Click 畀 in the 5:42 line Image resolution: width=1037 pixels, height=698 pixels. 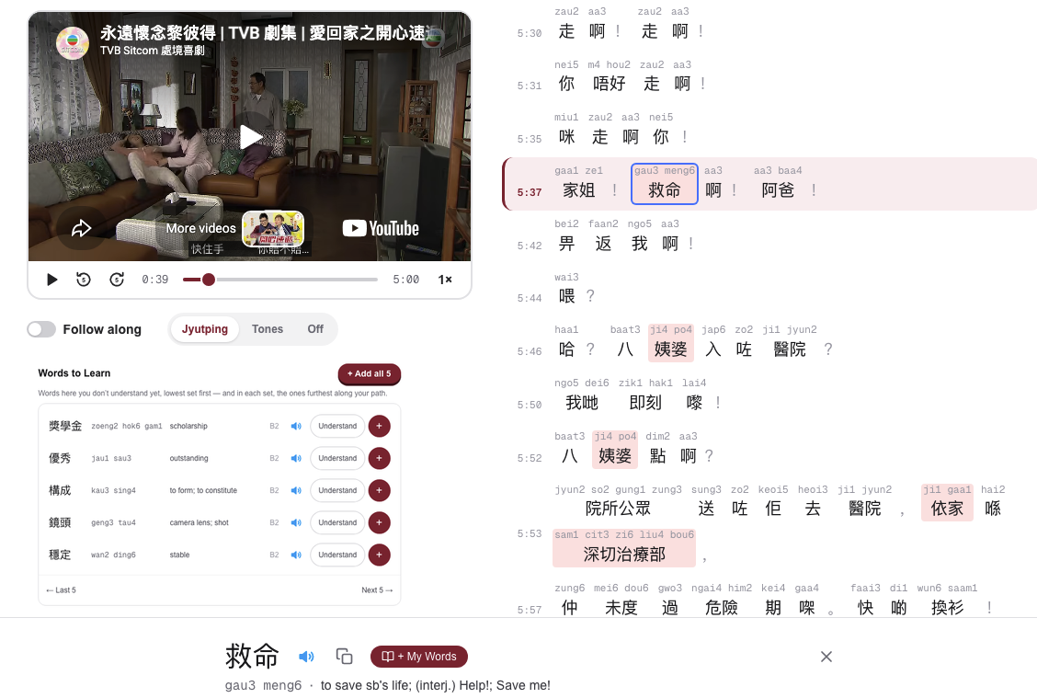tap(567, 244)
